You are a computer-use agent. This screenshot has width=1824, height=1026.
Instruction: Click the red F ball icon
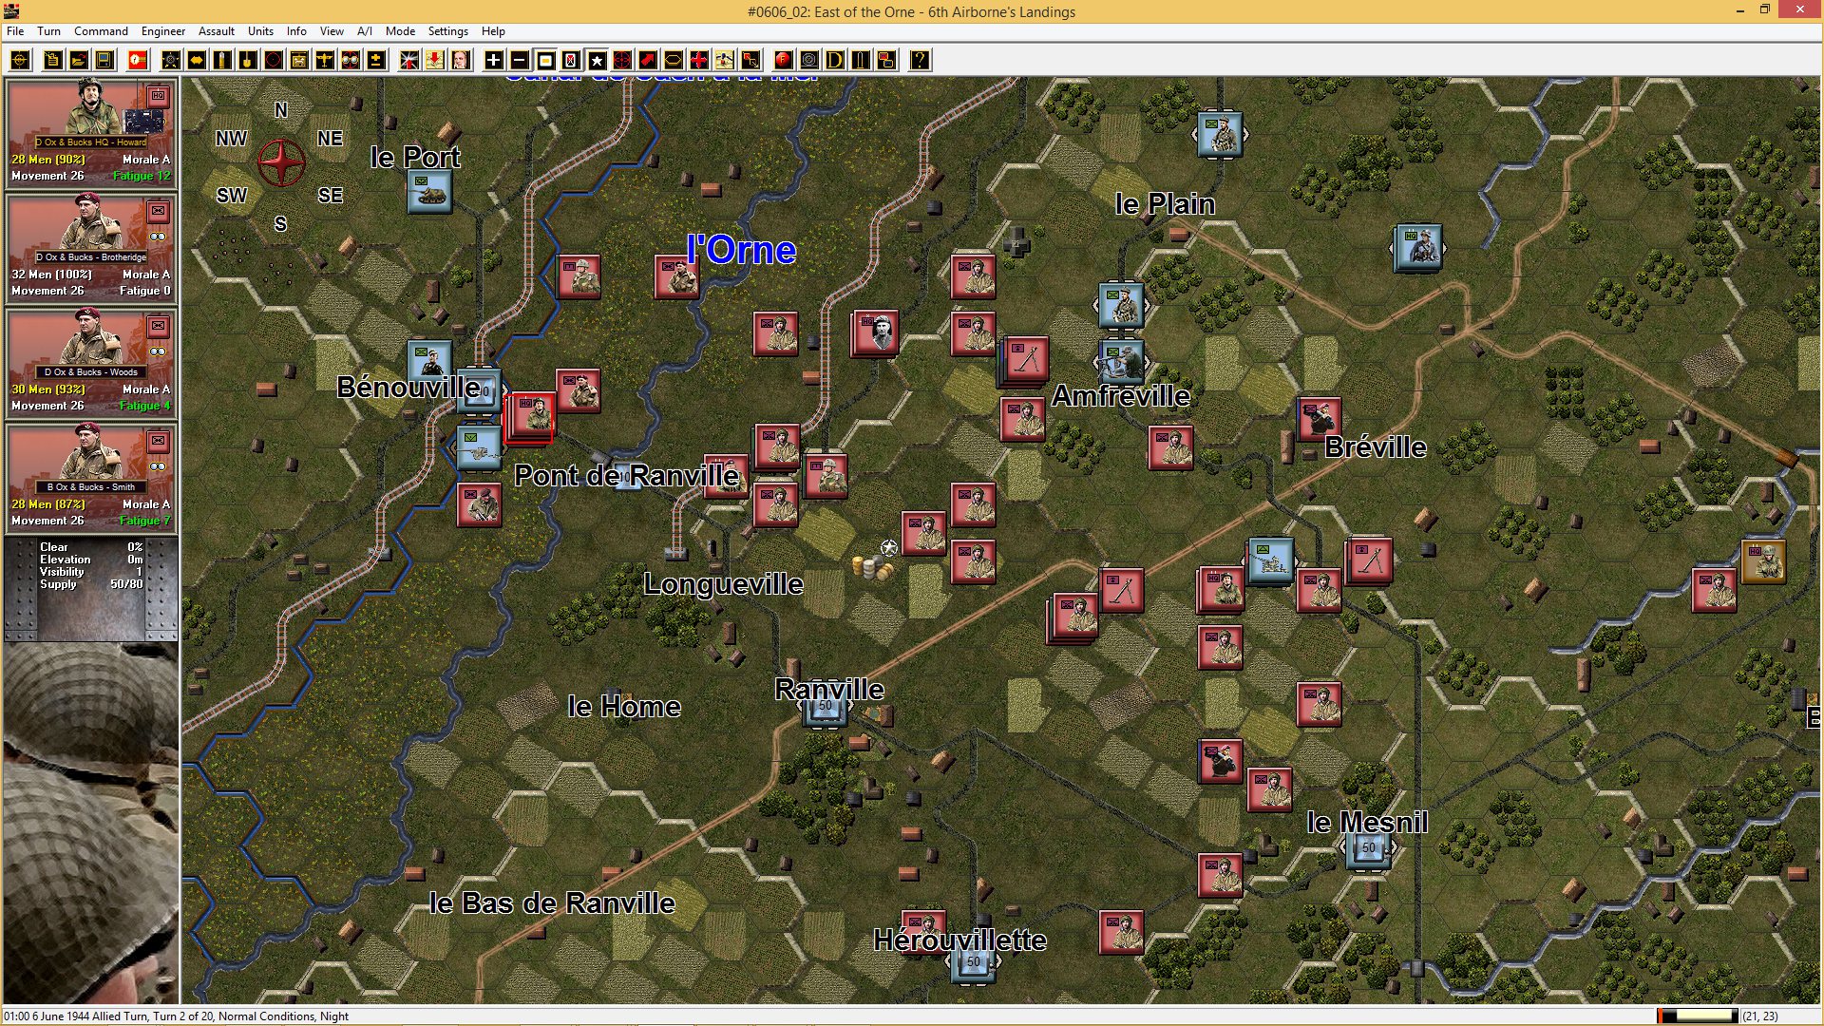click(783, 60)
